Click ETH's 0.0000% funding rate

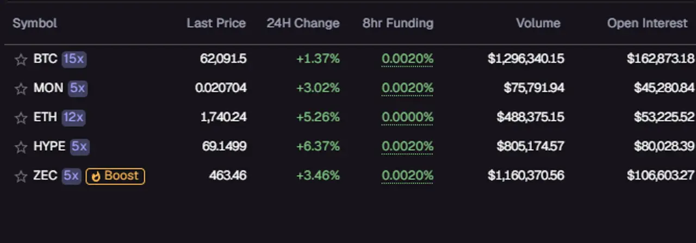(407, 117)
